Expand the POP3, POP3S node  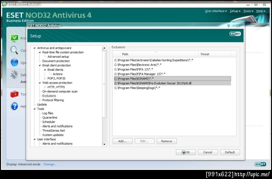tap(45, 78)
